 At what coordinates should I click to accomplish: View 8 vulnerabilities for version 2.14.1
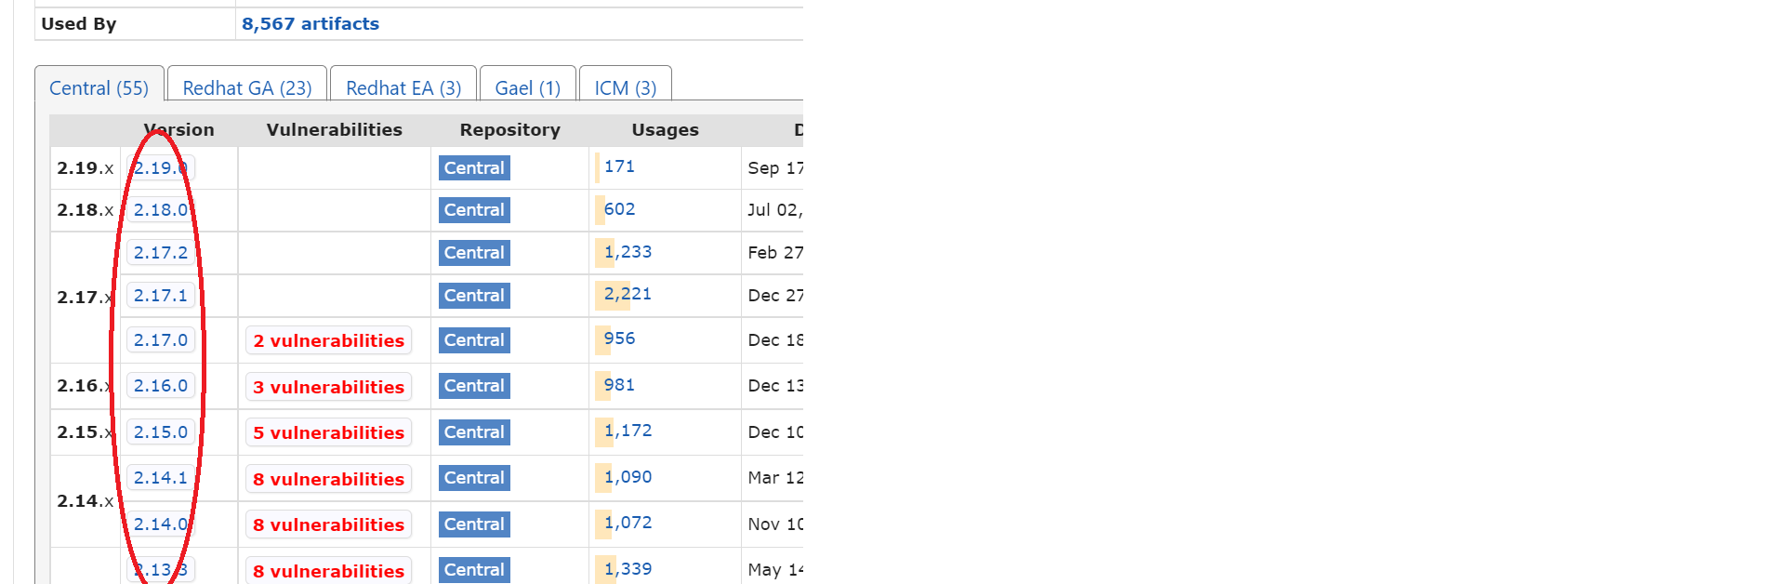coord(328,478)
